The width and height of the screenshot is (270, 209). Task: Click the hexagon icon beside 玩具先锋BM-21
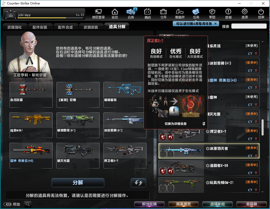(x=208, y=183)
